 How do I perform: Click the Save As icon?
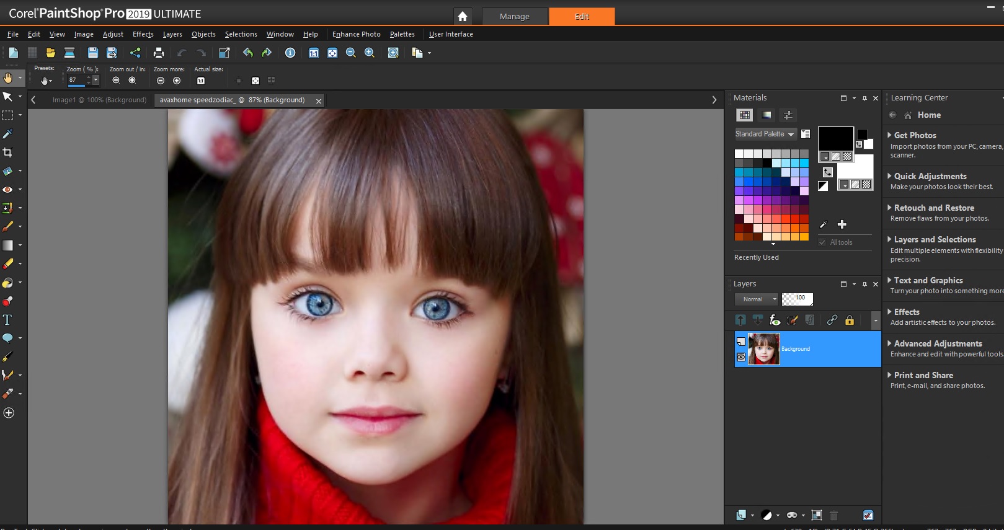112,53
